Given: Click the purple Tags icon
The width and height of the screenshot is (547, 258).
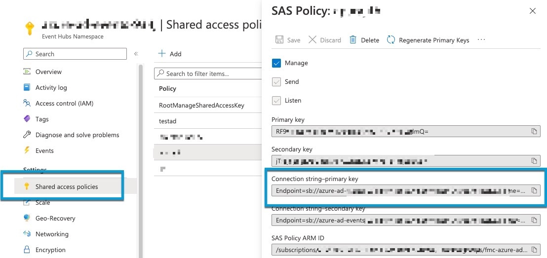Looking at the screenshot, I should point(27,119).
